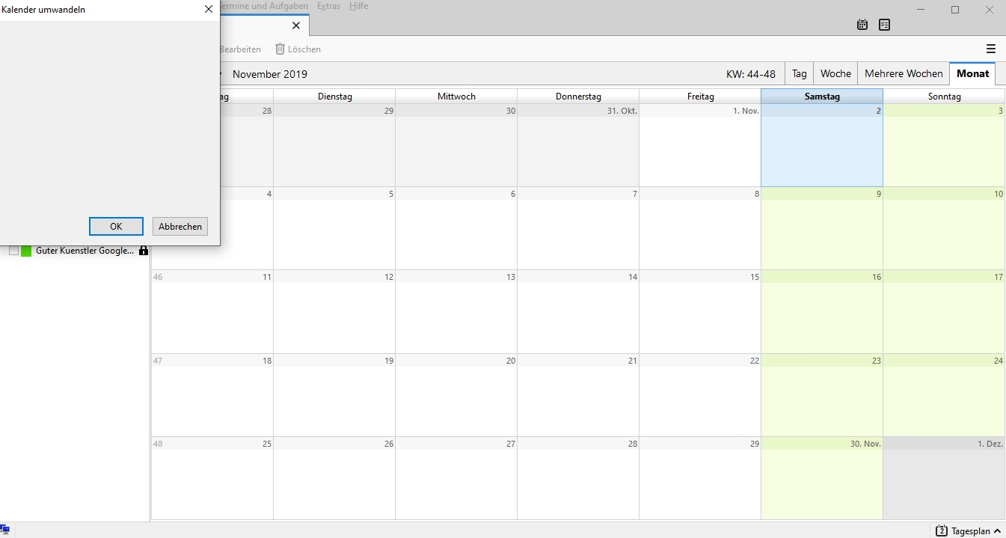Select the 31. Okt. day cell
Image resolution: width=1006 pixels, height=538 pixels.
(578, 145)
